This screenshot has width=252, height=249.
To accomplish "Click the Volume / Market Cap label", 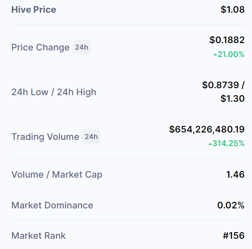I will point(57,174).
